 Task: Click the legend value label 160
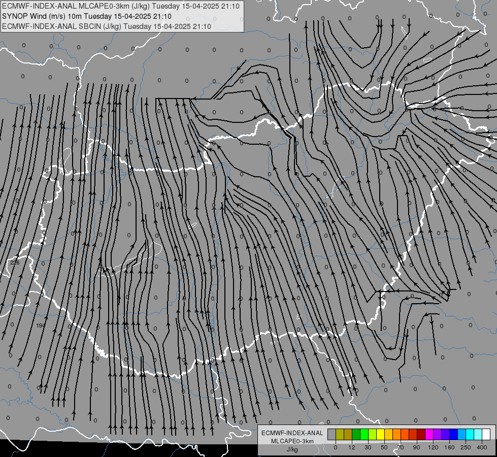pyautogui.click(x=449, y=447)
